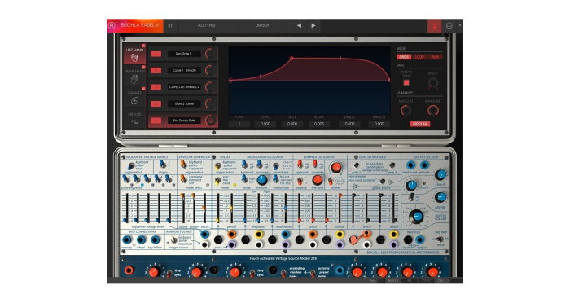This screenshot has height=303, width=570.
Task: Flip the Sequential Voltage Source trigger select switch
Action: point(130,167)
